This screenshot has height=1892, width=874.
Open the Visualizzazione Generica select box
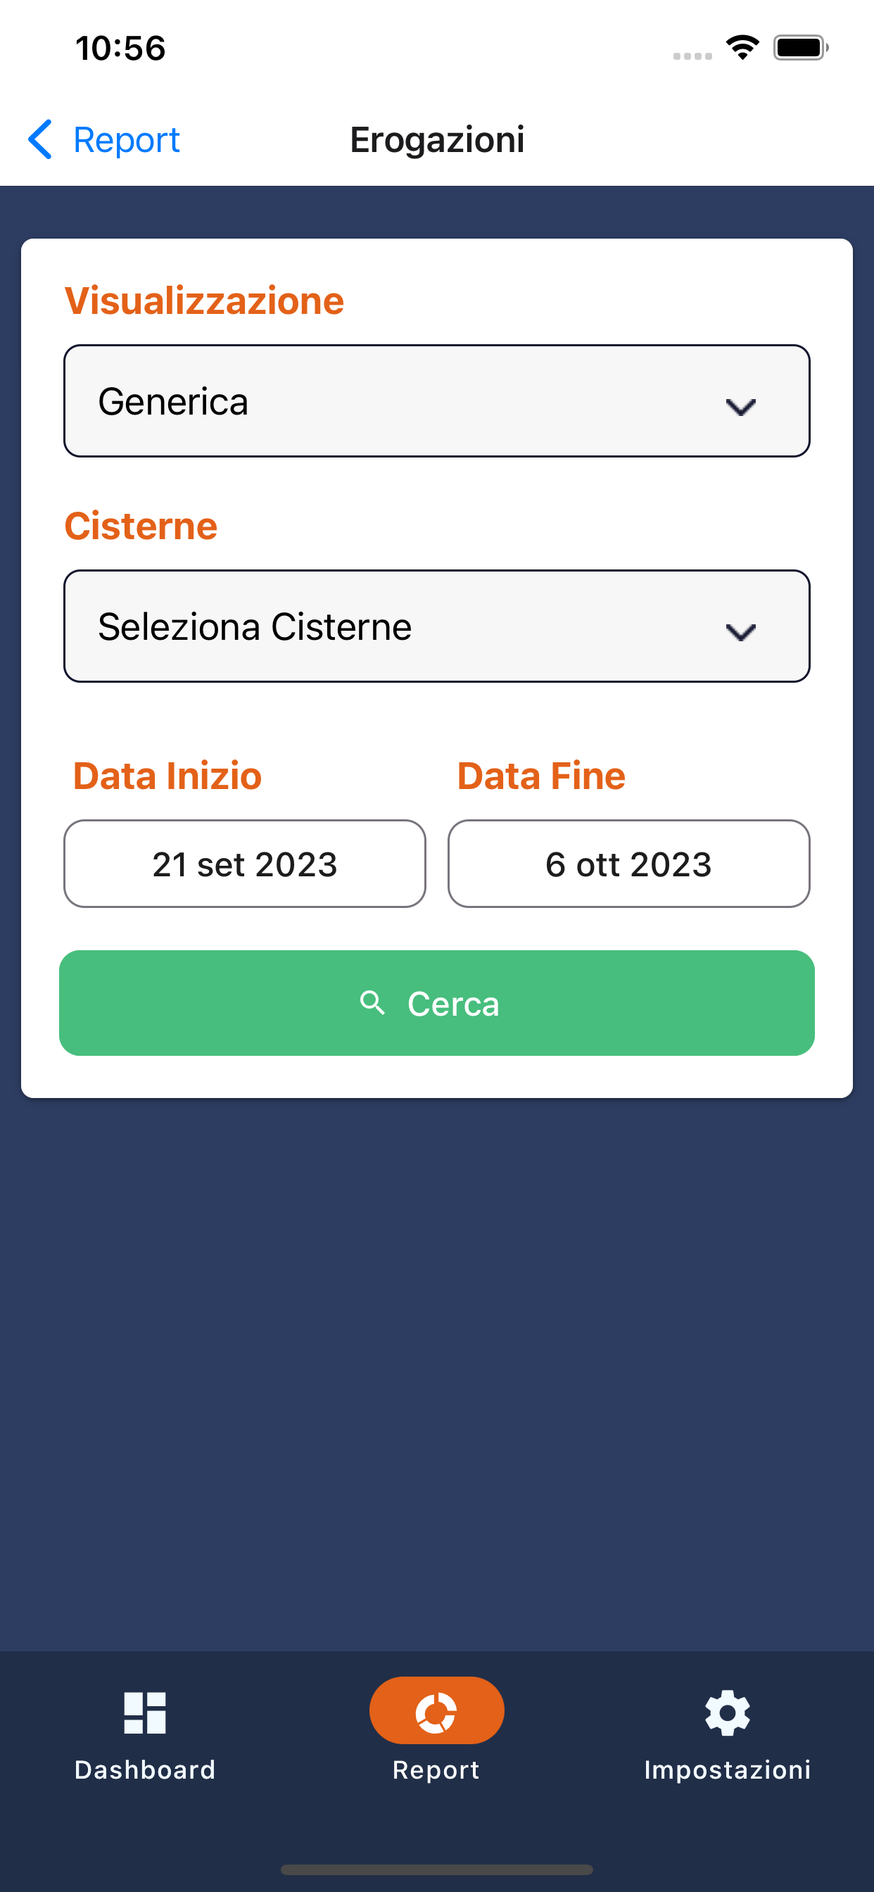[x=437, y=401]
